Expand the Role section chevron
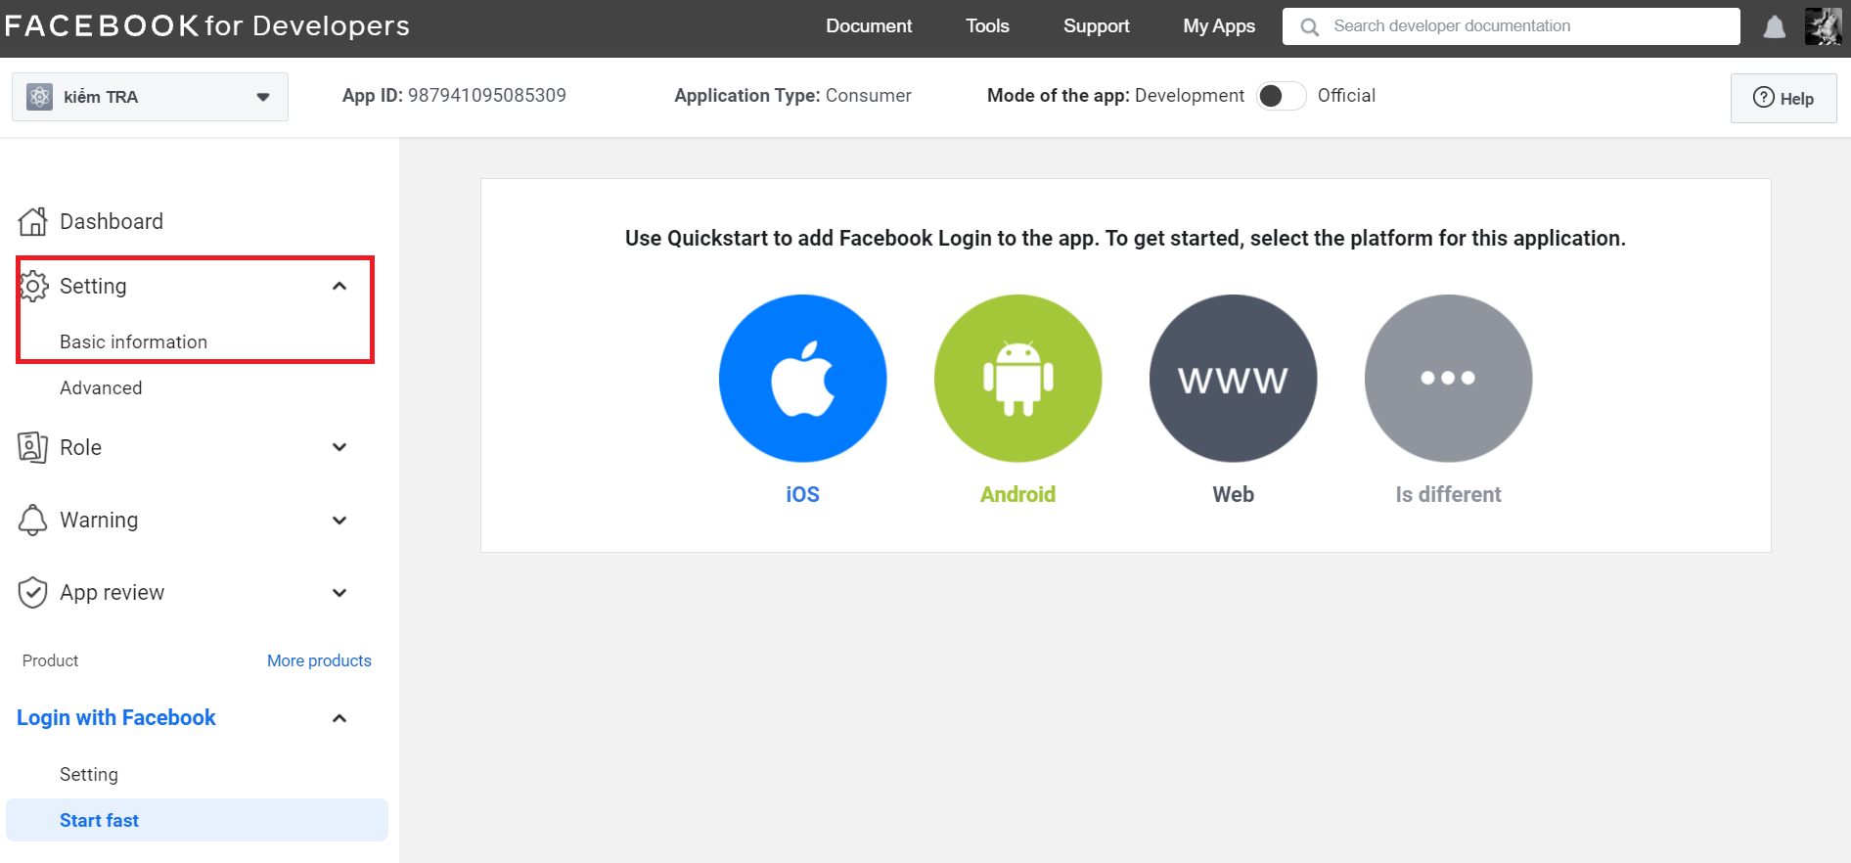Screen dimensions: 1851x863 [x=339, y=447]
